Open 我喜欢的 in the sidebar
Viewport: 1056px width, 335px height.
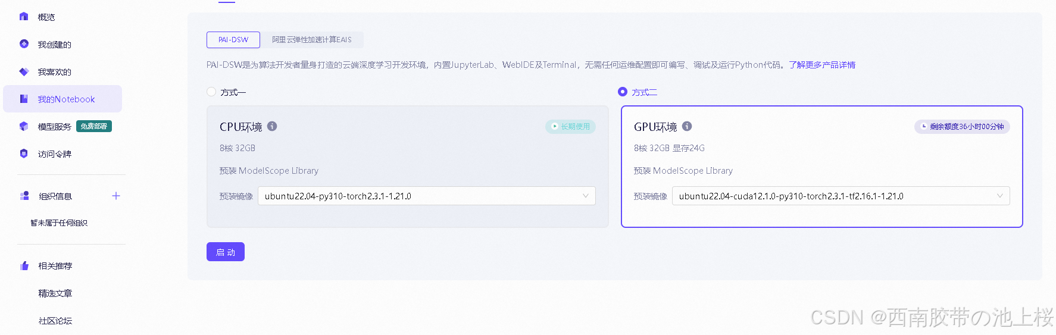point(54,72)
